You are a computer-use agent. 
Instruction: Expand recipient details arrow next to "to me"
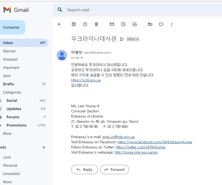pos(82,58)
